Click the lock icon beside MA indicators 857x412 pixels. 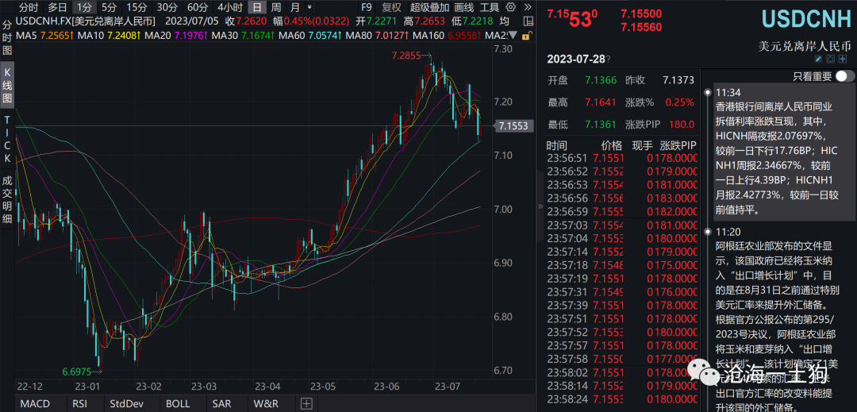pyautogui.click(x=527, y=36)
